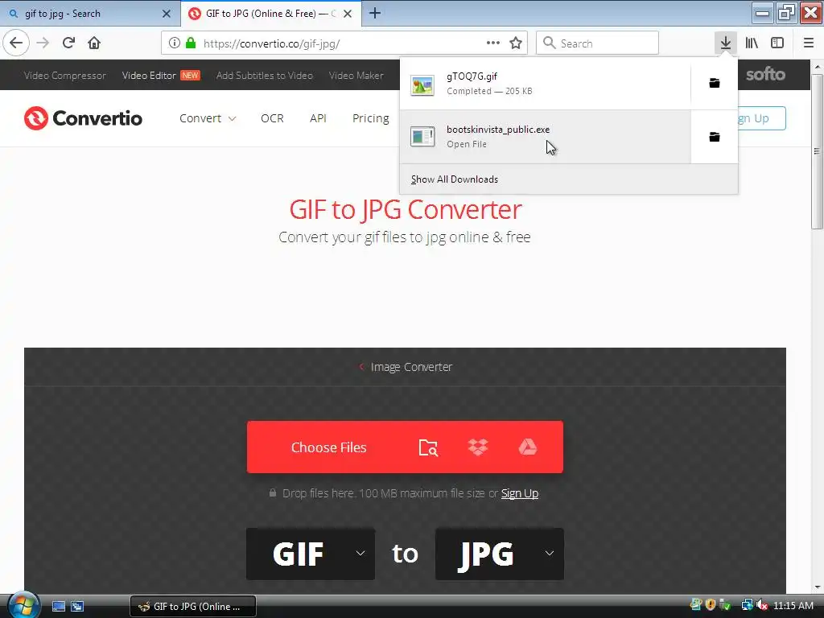Open containing folder for bootskinvista_public.exe
Image resolution: width=824 pixels, height=618 pixels.
pyautogui.click(x=715, y=137)
